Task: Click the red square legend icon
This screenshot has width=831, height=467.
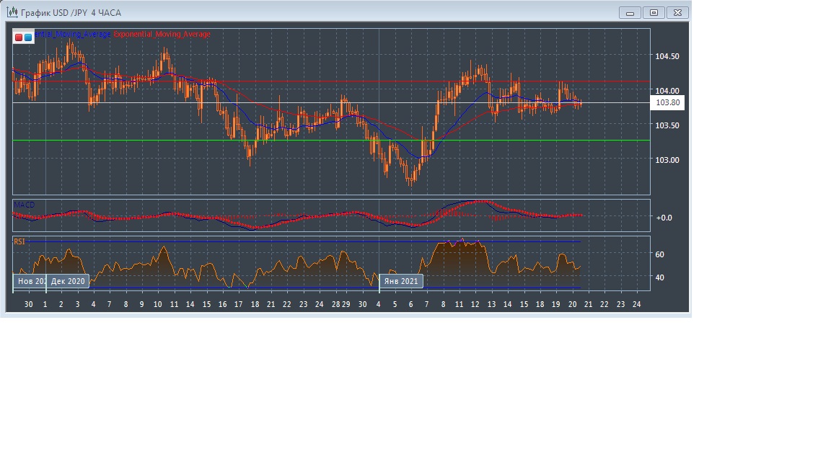Action: [x=19, y=37]
